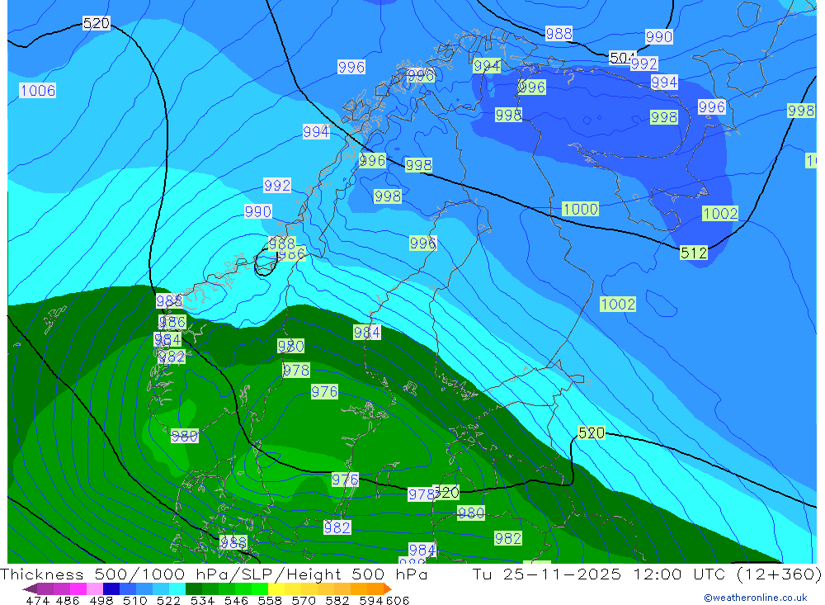Click the 1000 isobar label
Image resolution: width=825 pixels, height=605 pixels.
tap(580, 209)
